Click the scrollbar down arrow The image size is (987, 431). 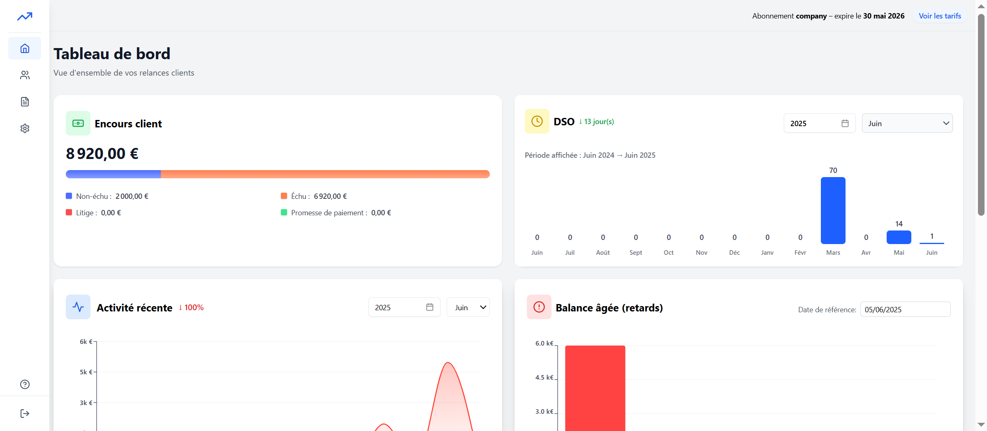(x=981, y=424)
